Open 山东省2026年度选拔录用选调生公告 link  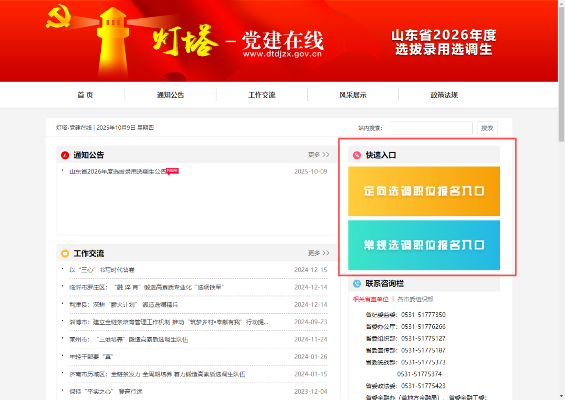[x=118, y=172]
